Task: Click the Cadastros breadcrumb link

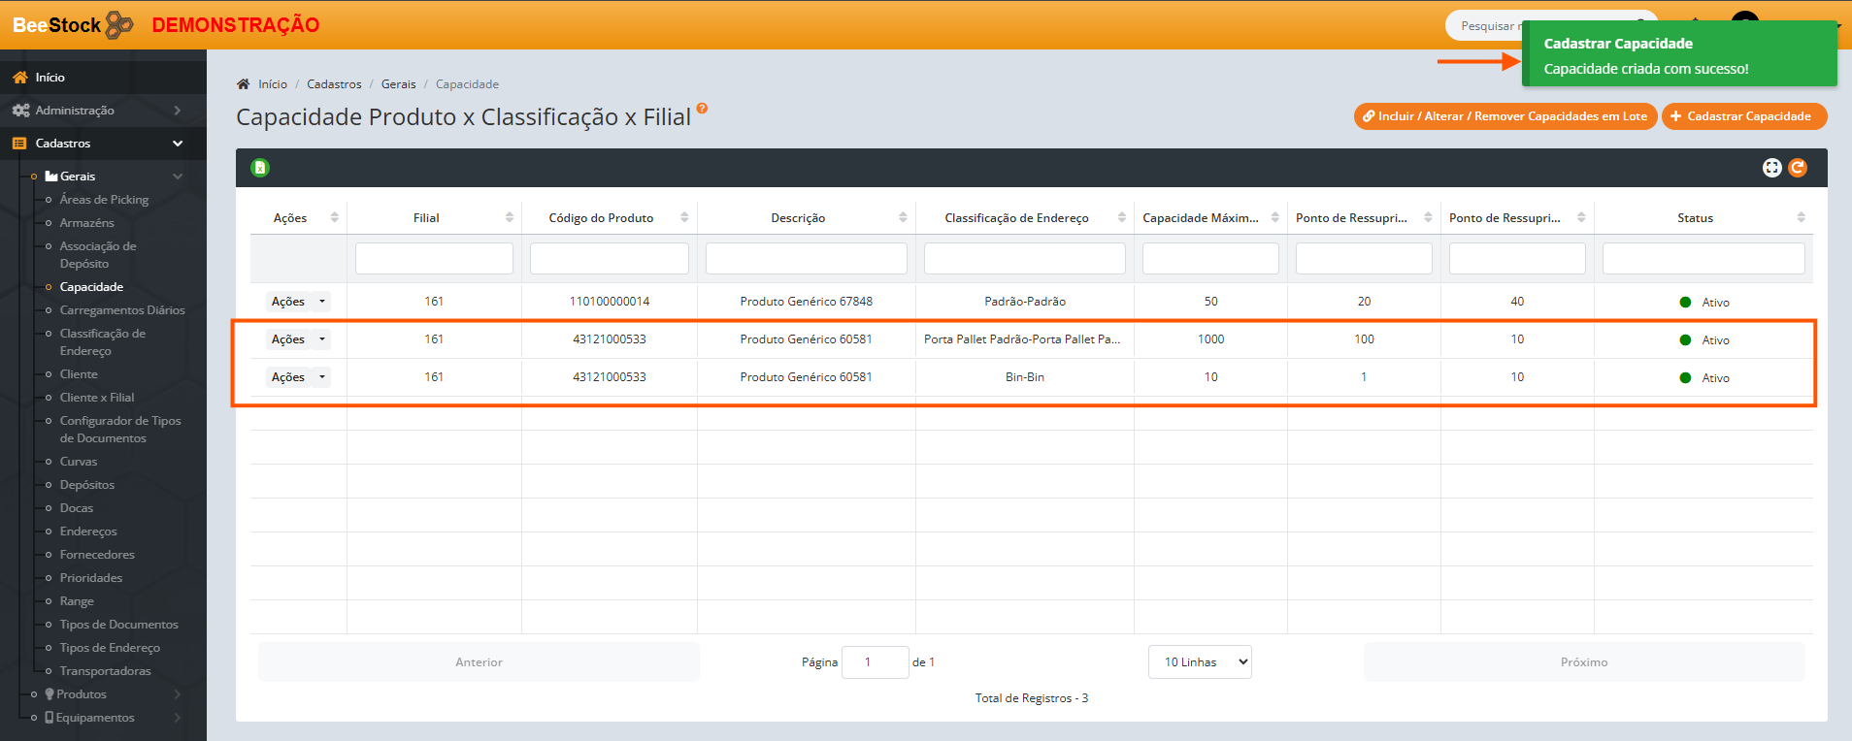Action: [334, 84]
